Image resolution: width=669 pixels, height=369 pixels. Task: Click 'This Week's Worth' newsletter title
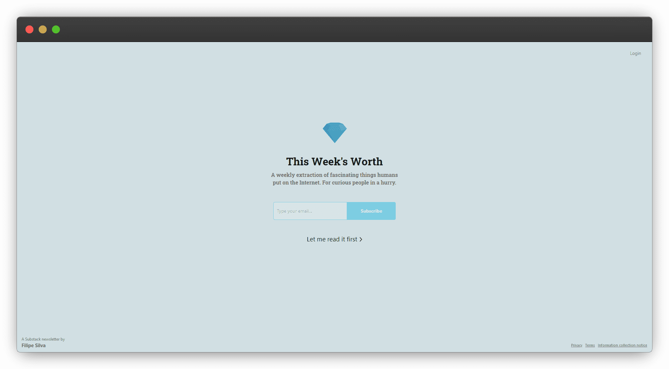click(334, 161)
